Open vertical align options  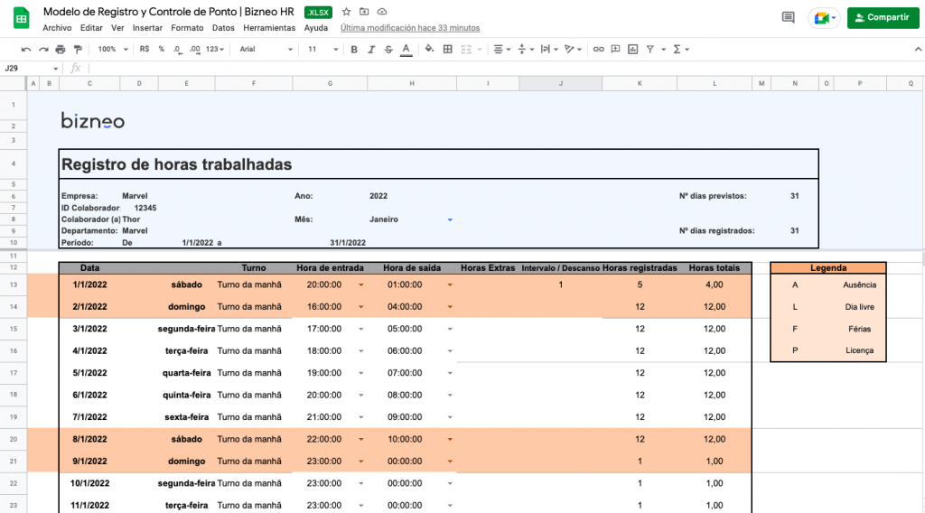525,50
